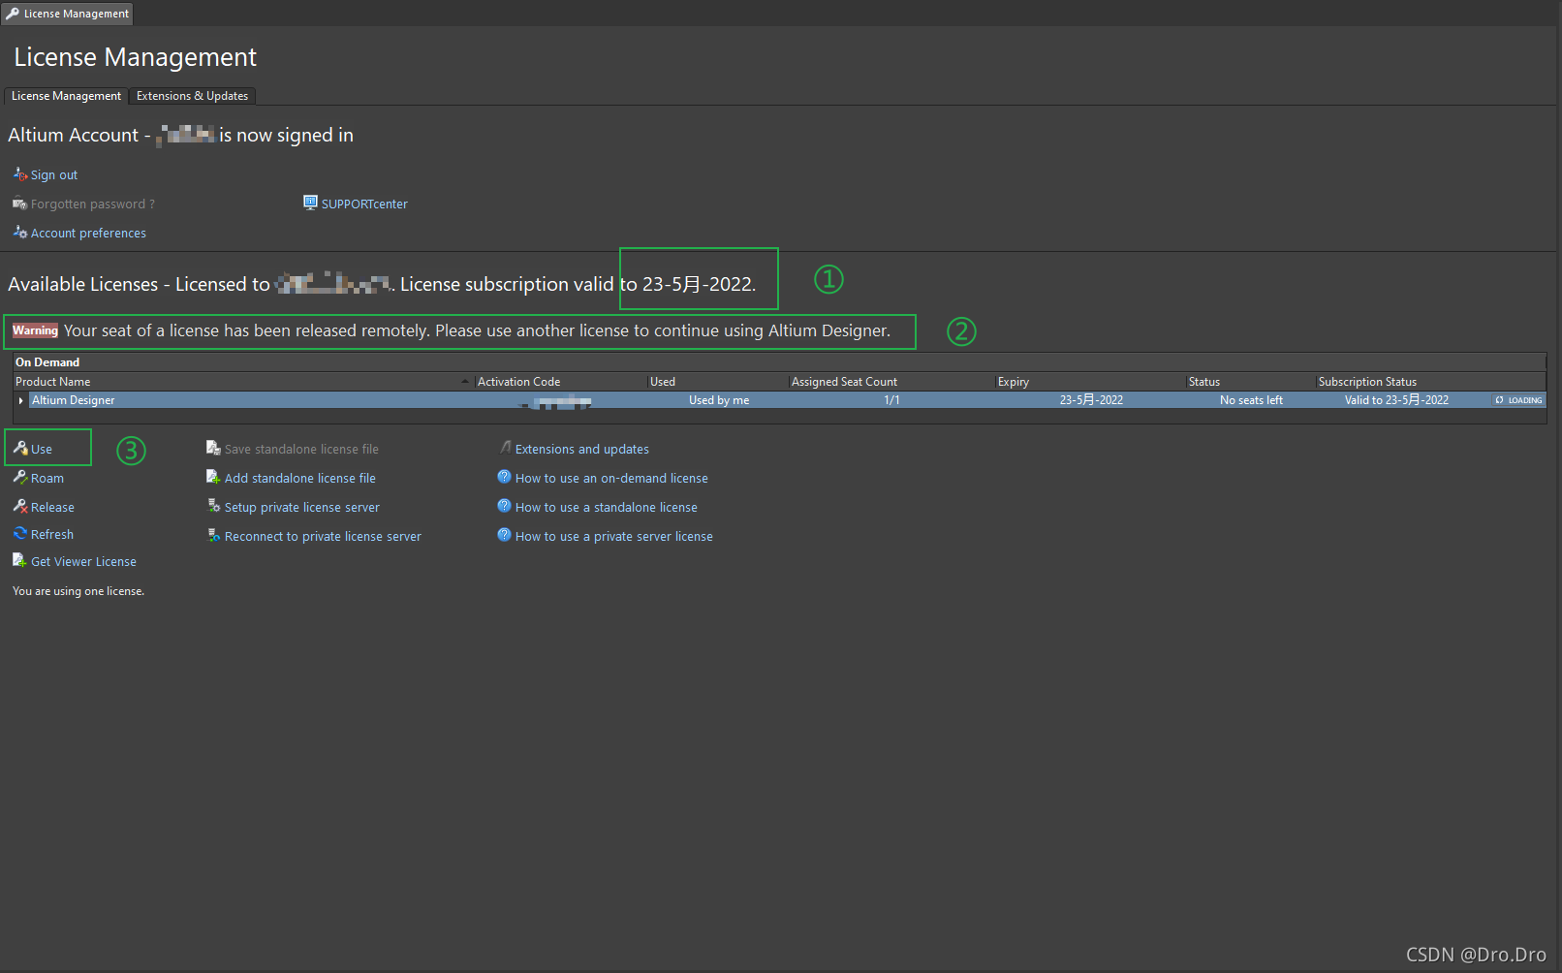
Task: Click the Account preferences icon
Action: click(x=20, y=232)
